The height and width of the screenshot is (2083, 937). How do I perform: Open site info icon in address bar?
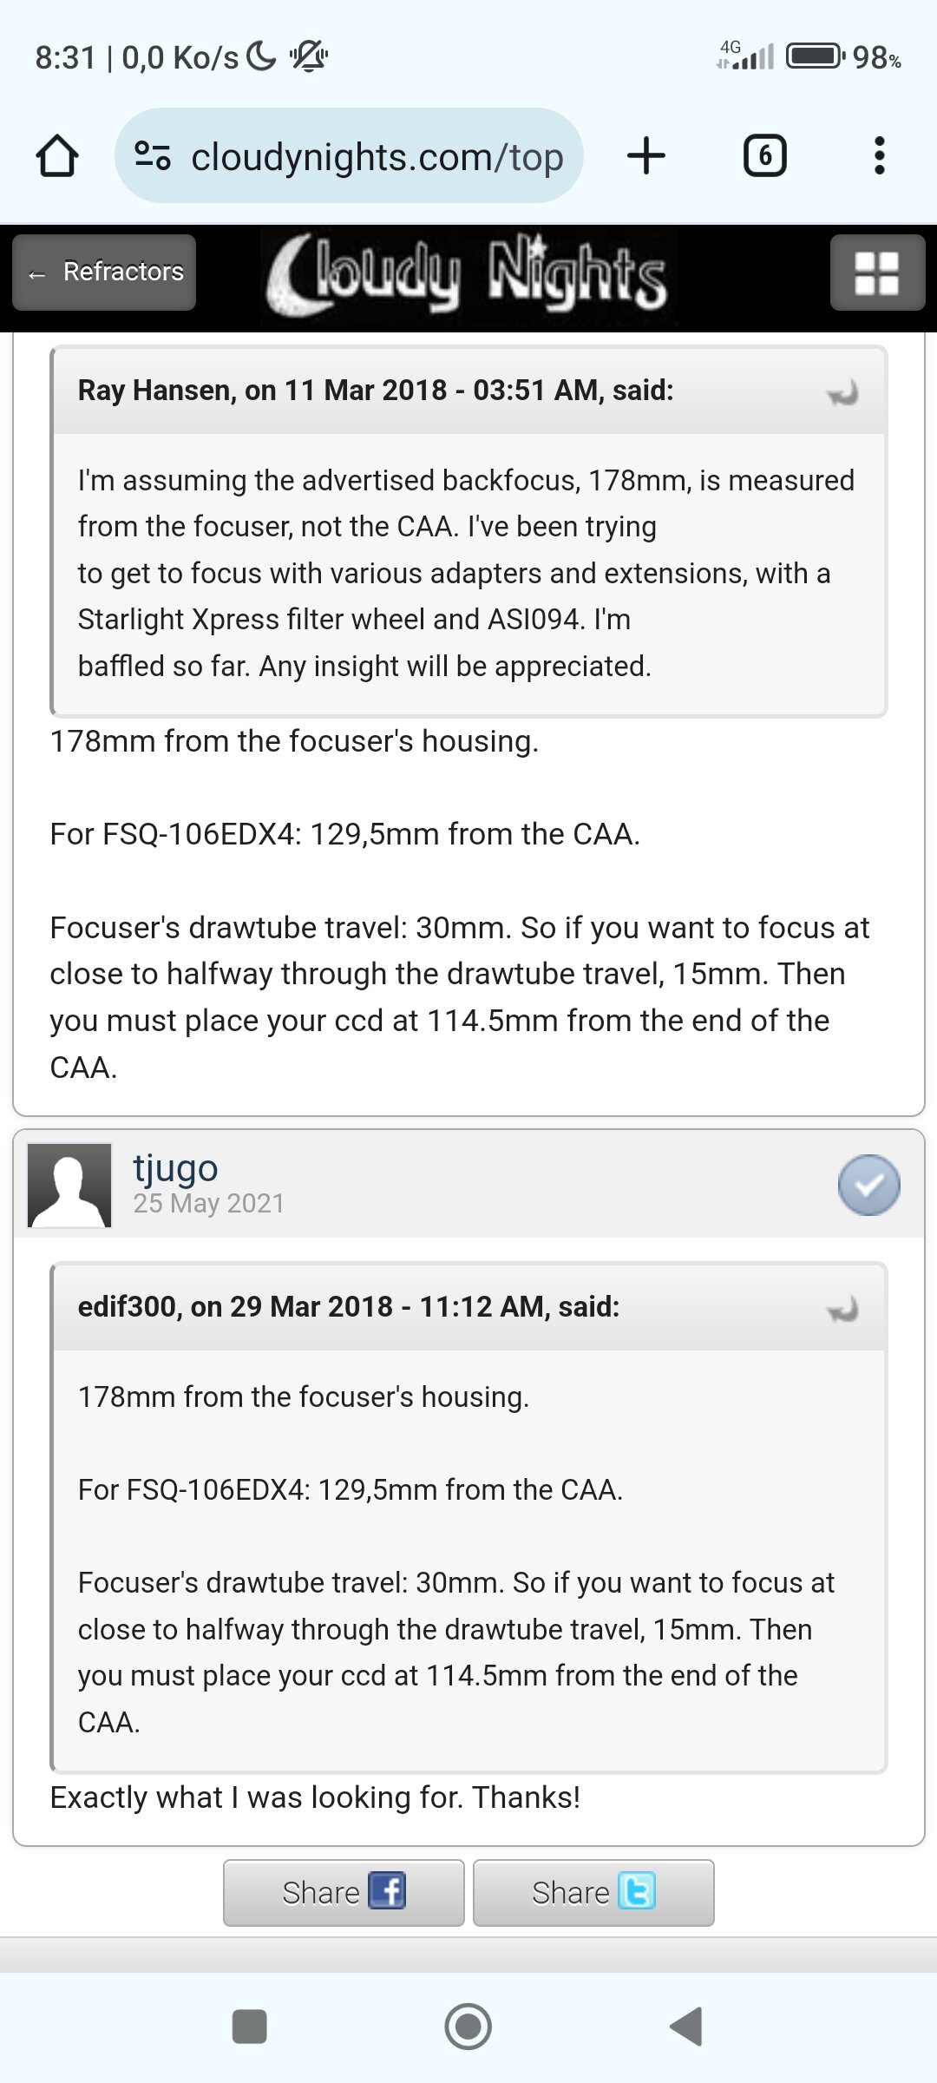[153, 156]
